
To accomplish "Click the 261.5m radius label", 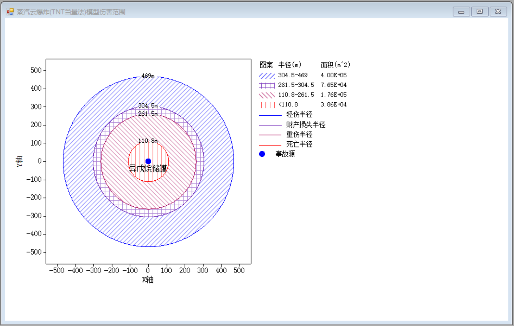I will click(148, 113).
